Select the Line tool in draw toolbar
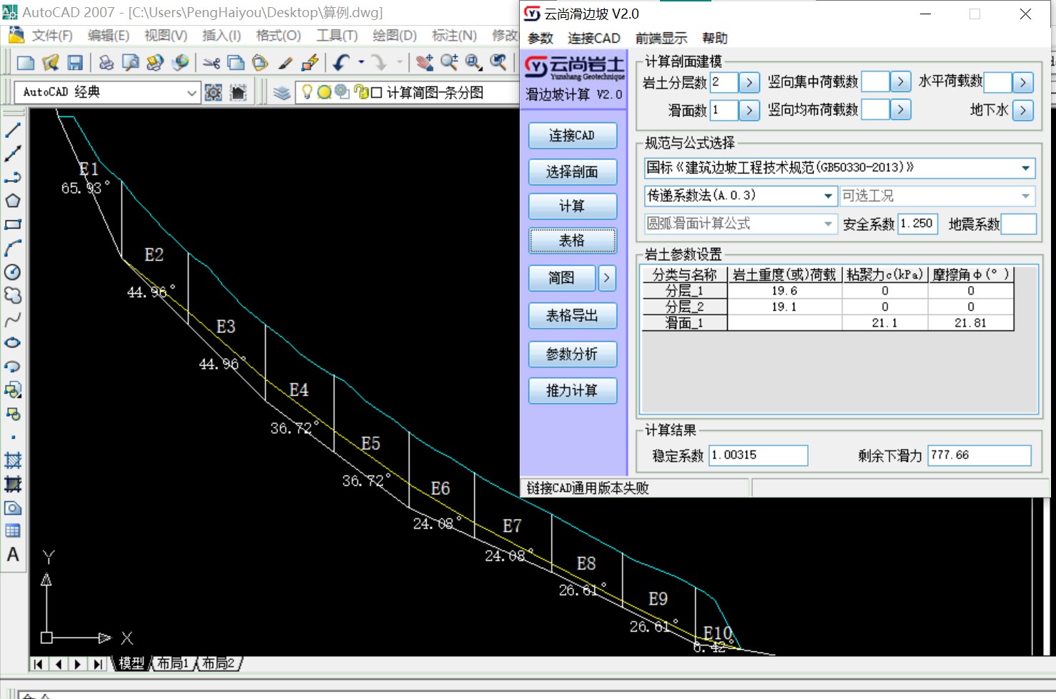 point(13,130)
